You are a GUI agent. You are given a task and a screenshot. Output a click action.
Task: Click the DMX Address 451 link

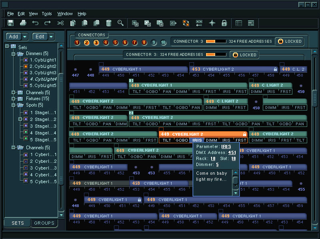tap(232, 152)
